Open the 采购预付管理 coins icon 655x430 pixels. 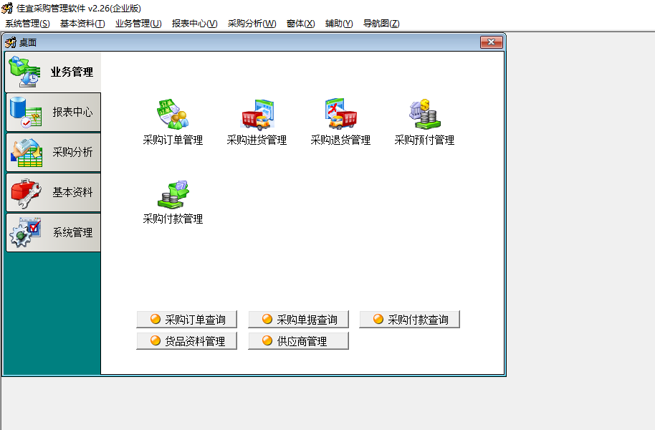(x=425, y=114)
